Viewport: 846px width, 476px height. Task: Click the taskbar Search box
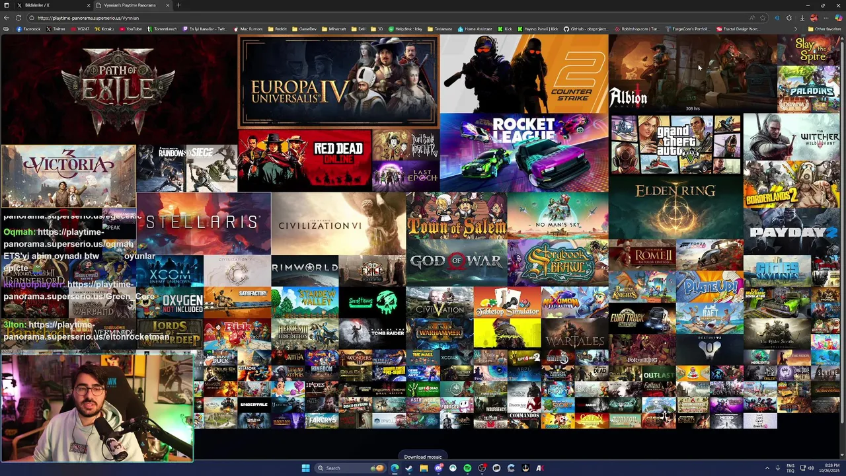tap(350, 468)
